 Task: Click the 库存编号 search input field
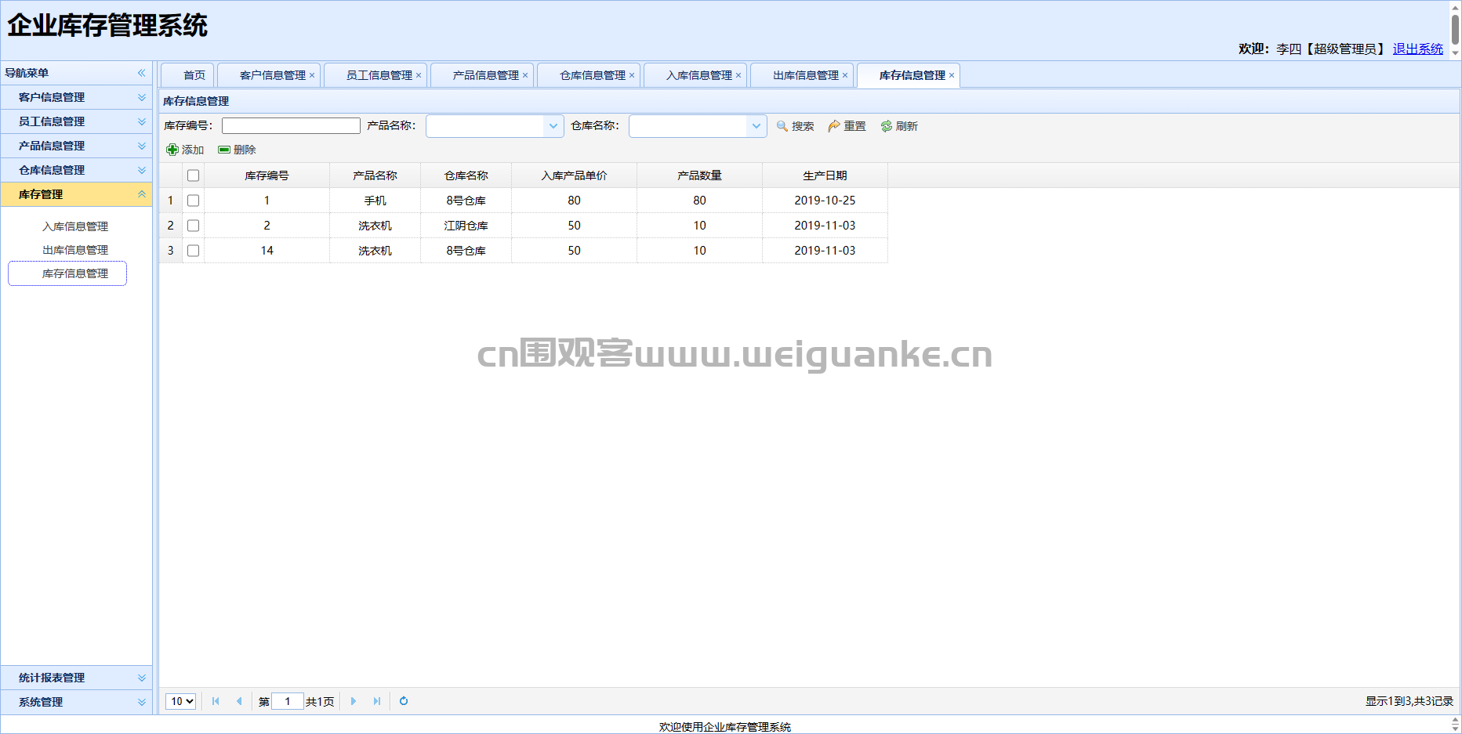pos(291,125)
